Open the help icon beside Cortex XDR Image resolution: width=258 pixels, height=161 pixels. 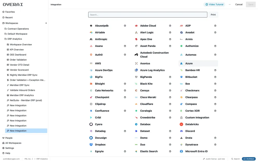(215, 111)
